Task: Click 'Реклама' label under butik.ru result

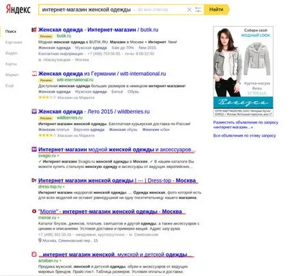Action: [x=46, y=36]
